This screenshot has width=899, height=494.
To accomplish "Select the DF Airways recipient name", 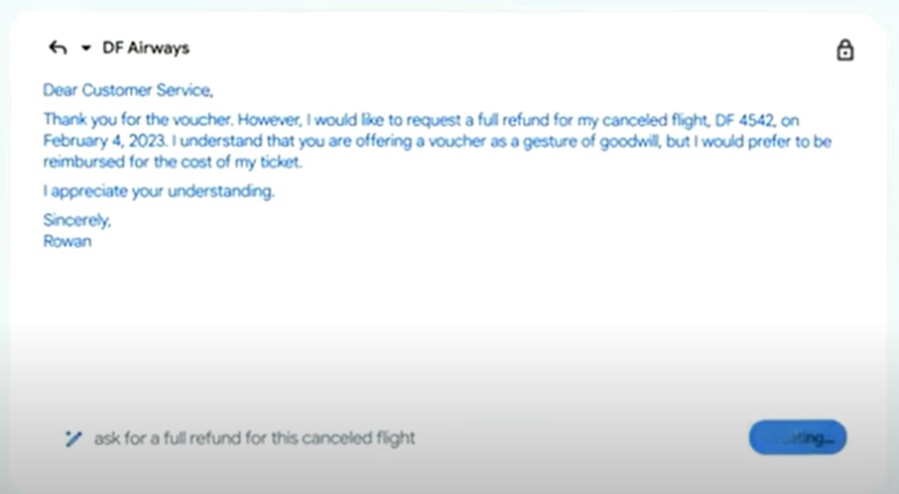I will (x=146, y=48).
